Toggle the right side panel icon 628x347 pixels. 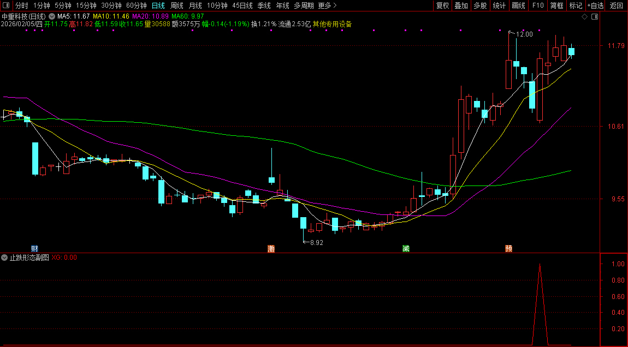(x=595, y=17)
